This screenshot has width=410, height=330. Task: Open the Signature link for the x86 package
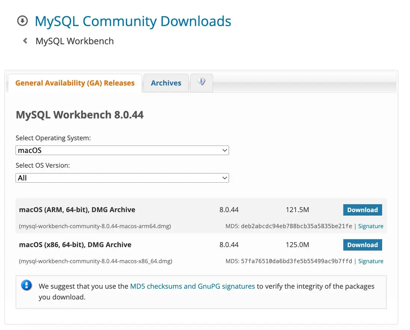pos(370,261)
